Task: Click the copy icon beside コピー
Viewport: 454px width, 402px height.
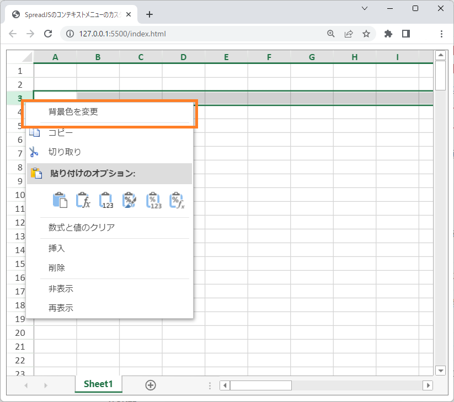Action: pos(34,132)
